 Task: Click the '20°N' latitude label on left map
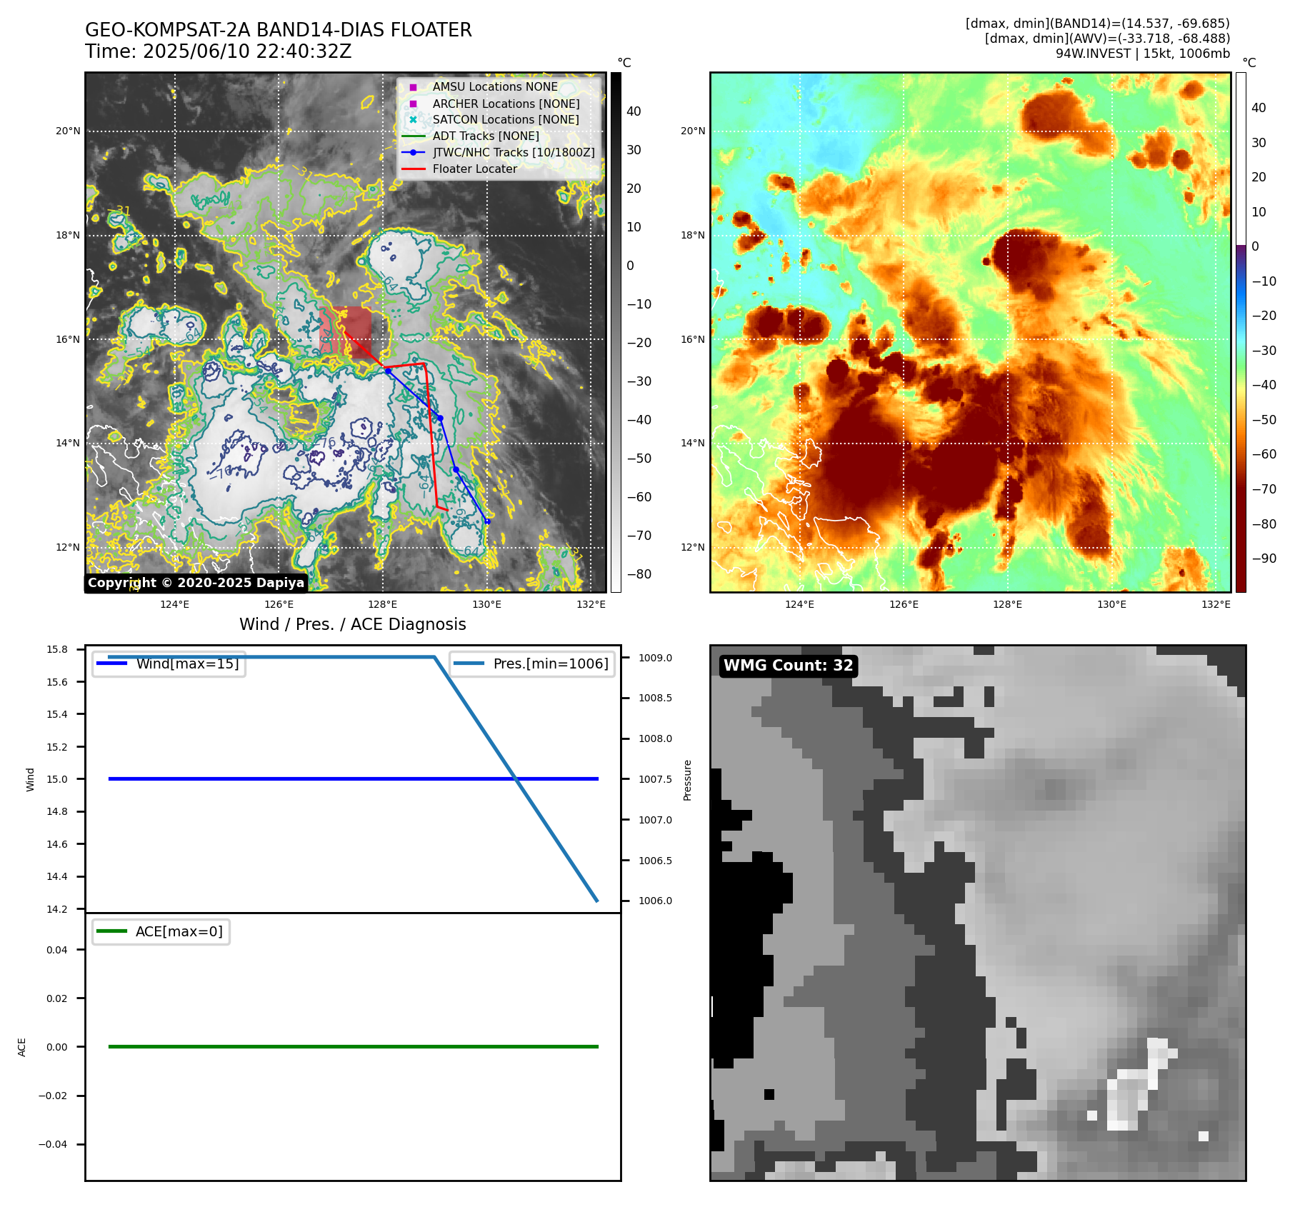69,131
